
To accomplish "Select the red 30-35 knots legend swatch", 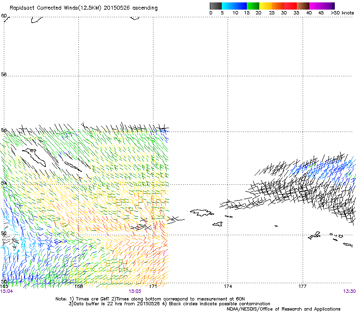I will point(291,6).
